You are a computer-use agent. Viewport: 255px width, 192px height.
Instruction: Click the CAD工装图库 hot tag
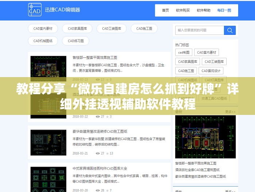[x=214, y=62]
